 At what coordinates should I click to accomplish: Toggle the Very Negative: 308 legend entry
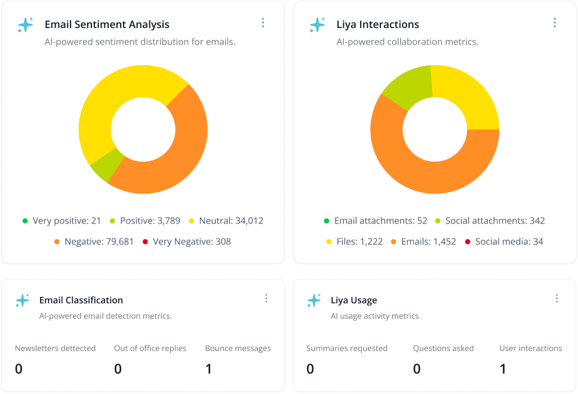[187, 241]
